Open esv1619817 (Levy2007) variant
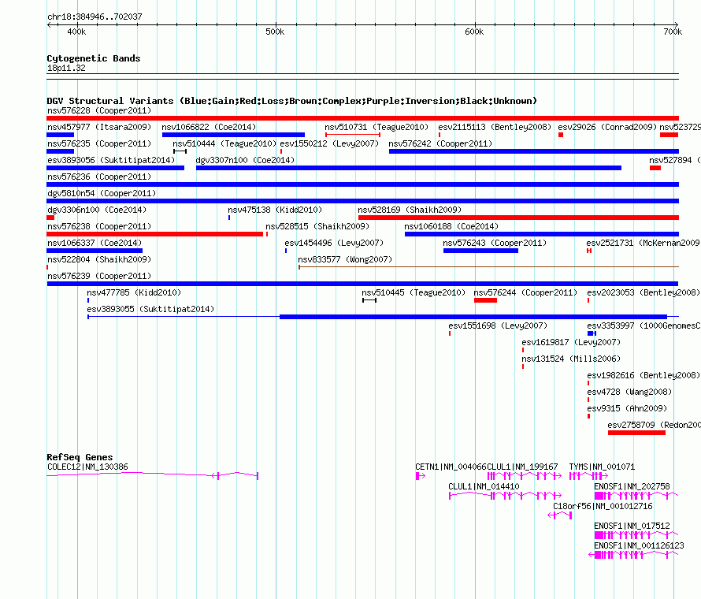The width and height of the screenshot is (701, 599). click(523, 350)
